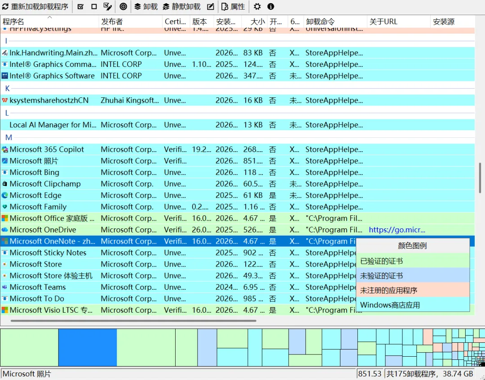Screen dimensions: 485x380
Task: Click the Microsoft Office 家庭版 icon
Action: pyautogui.click(x=4, y=218)
